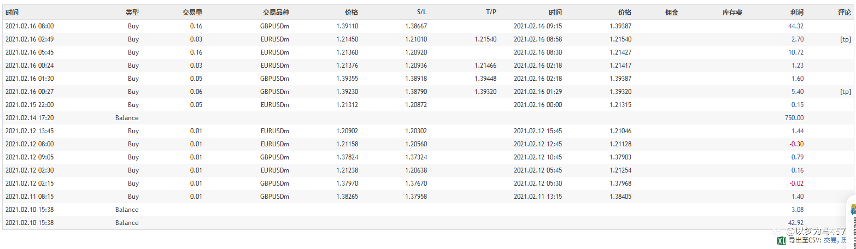Select the 2021.02.14 17:20 balance row time
Screen dimensions: 856x249
click(x=30, y=118)
